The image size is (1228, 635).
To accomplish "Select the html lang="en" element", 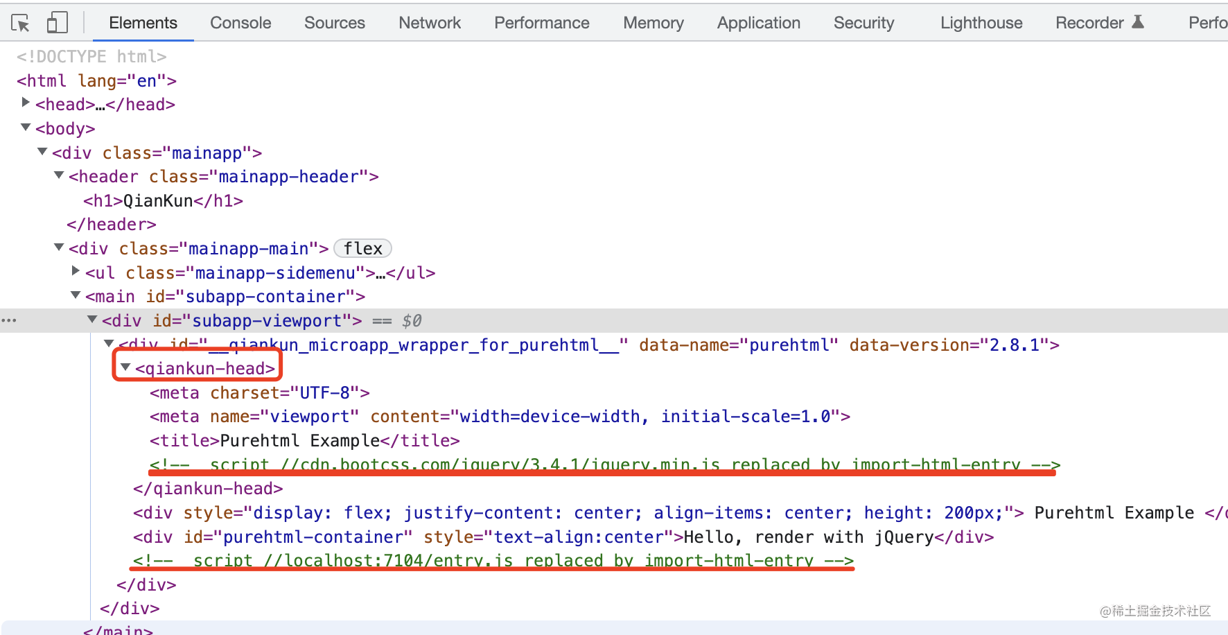I will click(x=96, y=80).
